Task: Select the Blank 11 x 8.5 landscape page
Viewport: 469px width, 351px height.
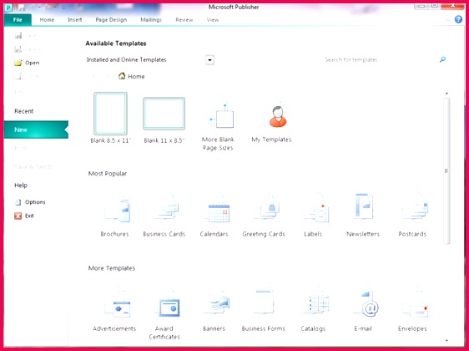Action: [164, 114]
